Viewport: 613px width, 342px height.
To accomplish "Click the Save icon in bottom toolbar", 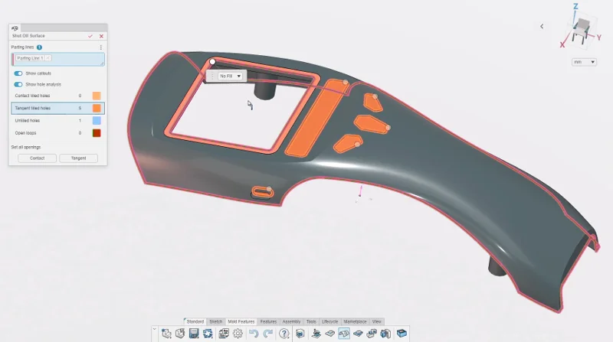I will pyautogui.click(x=194, y=334).
